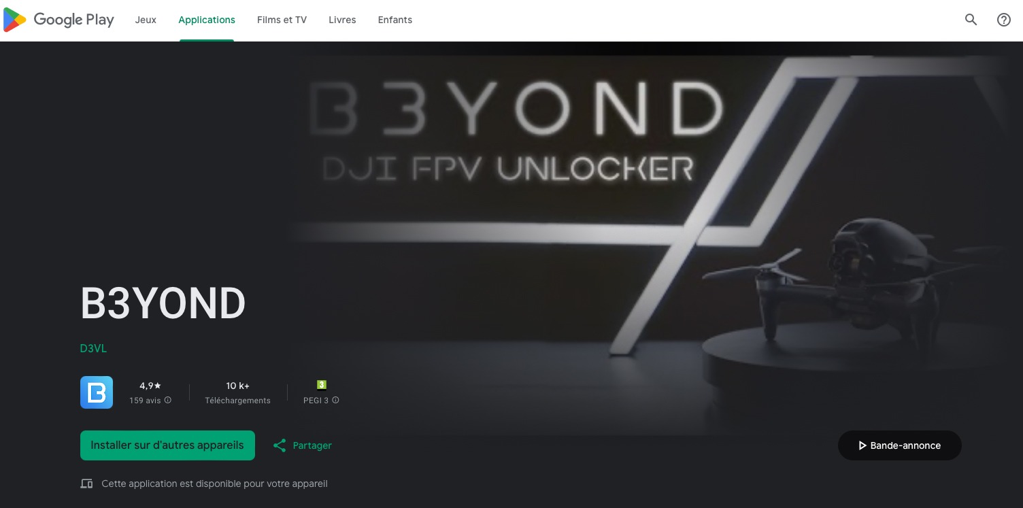This screenshot has width=1023, height=508.
Task: Click the device availability icon
Action: click(x=86, y=484)
